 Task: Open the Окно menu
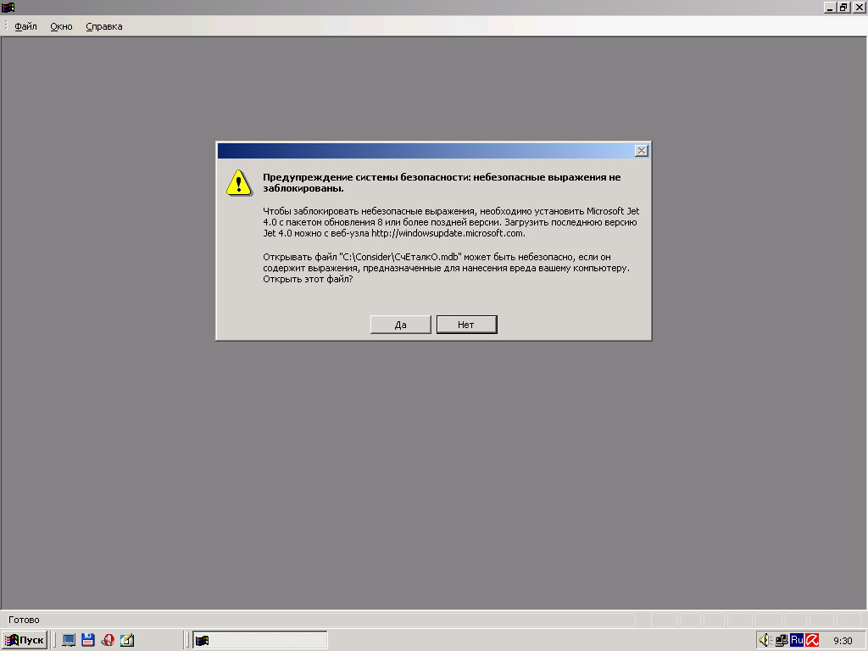point(61,26)
